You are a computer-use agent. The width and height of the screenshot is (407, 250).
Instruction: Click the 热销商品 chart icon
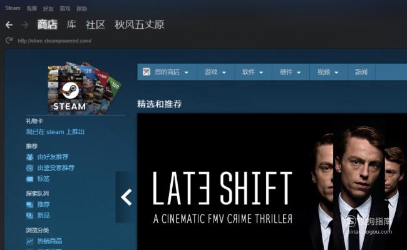click(30, 241)
